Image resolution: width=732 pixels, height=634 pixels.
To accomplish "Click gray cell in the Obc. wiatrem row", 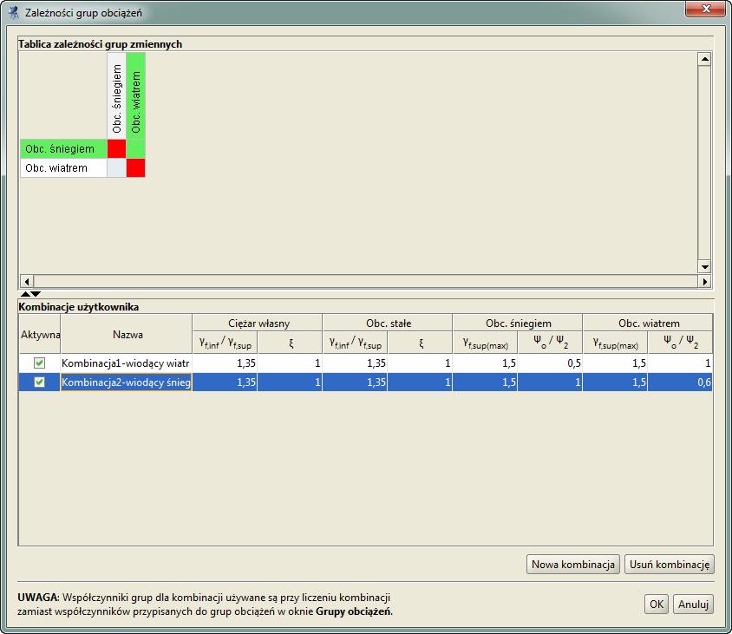I will click(x=116, y=168).
